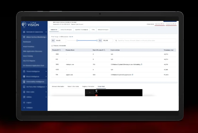The width and height of the screenshot is (198, 133).
Task: Switch to the Registry Information tab
Action: [x=88, y=86]
